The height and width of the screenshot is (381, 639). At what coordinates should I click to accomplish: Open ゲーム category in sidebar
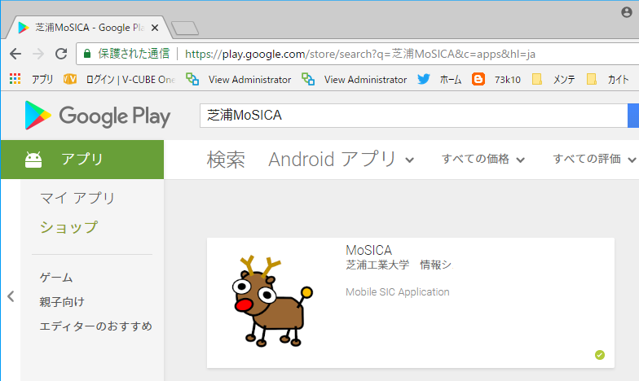coord(56,278)
